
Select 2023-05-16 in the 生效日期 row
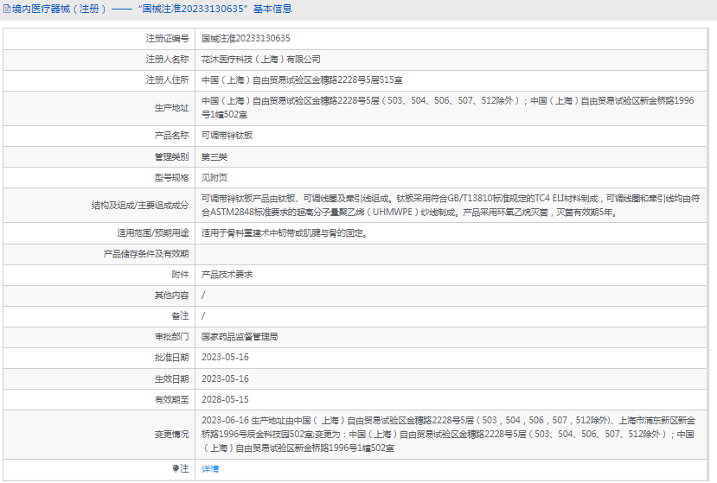coord(225,378)
